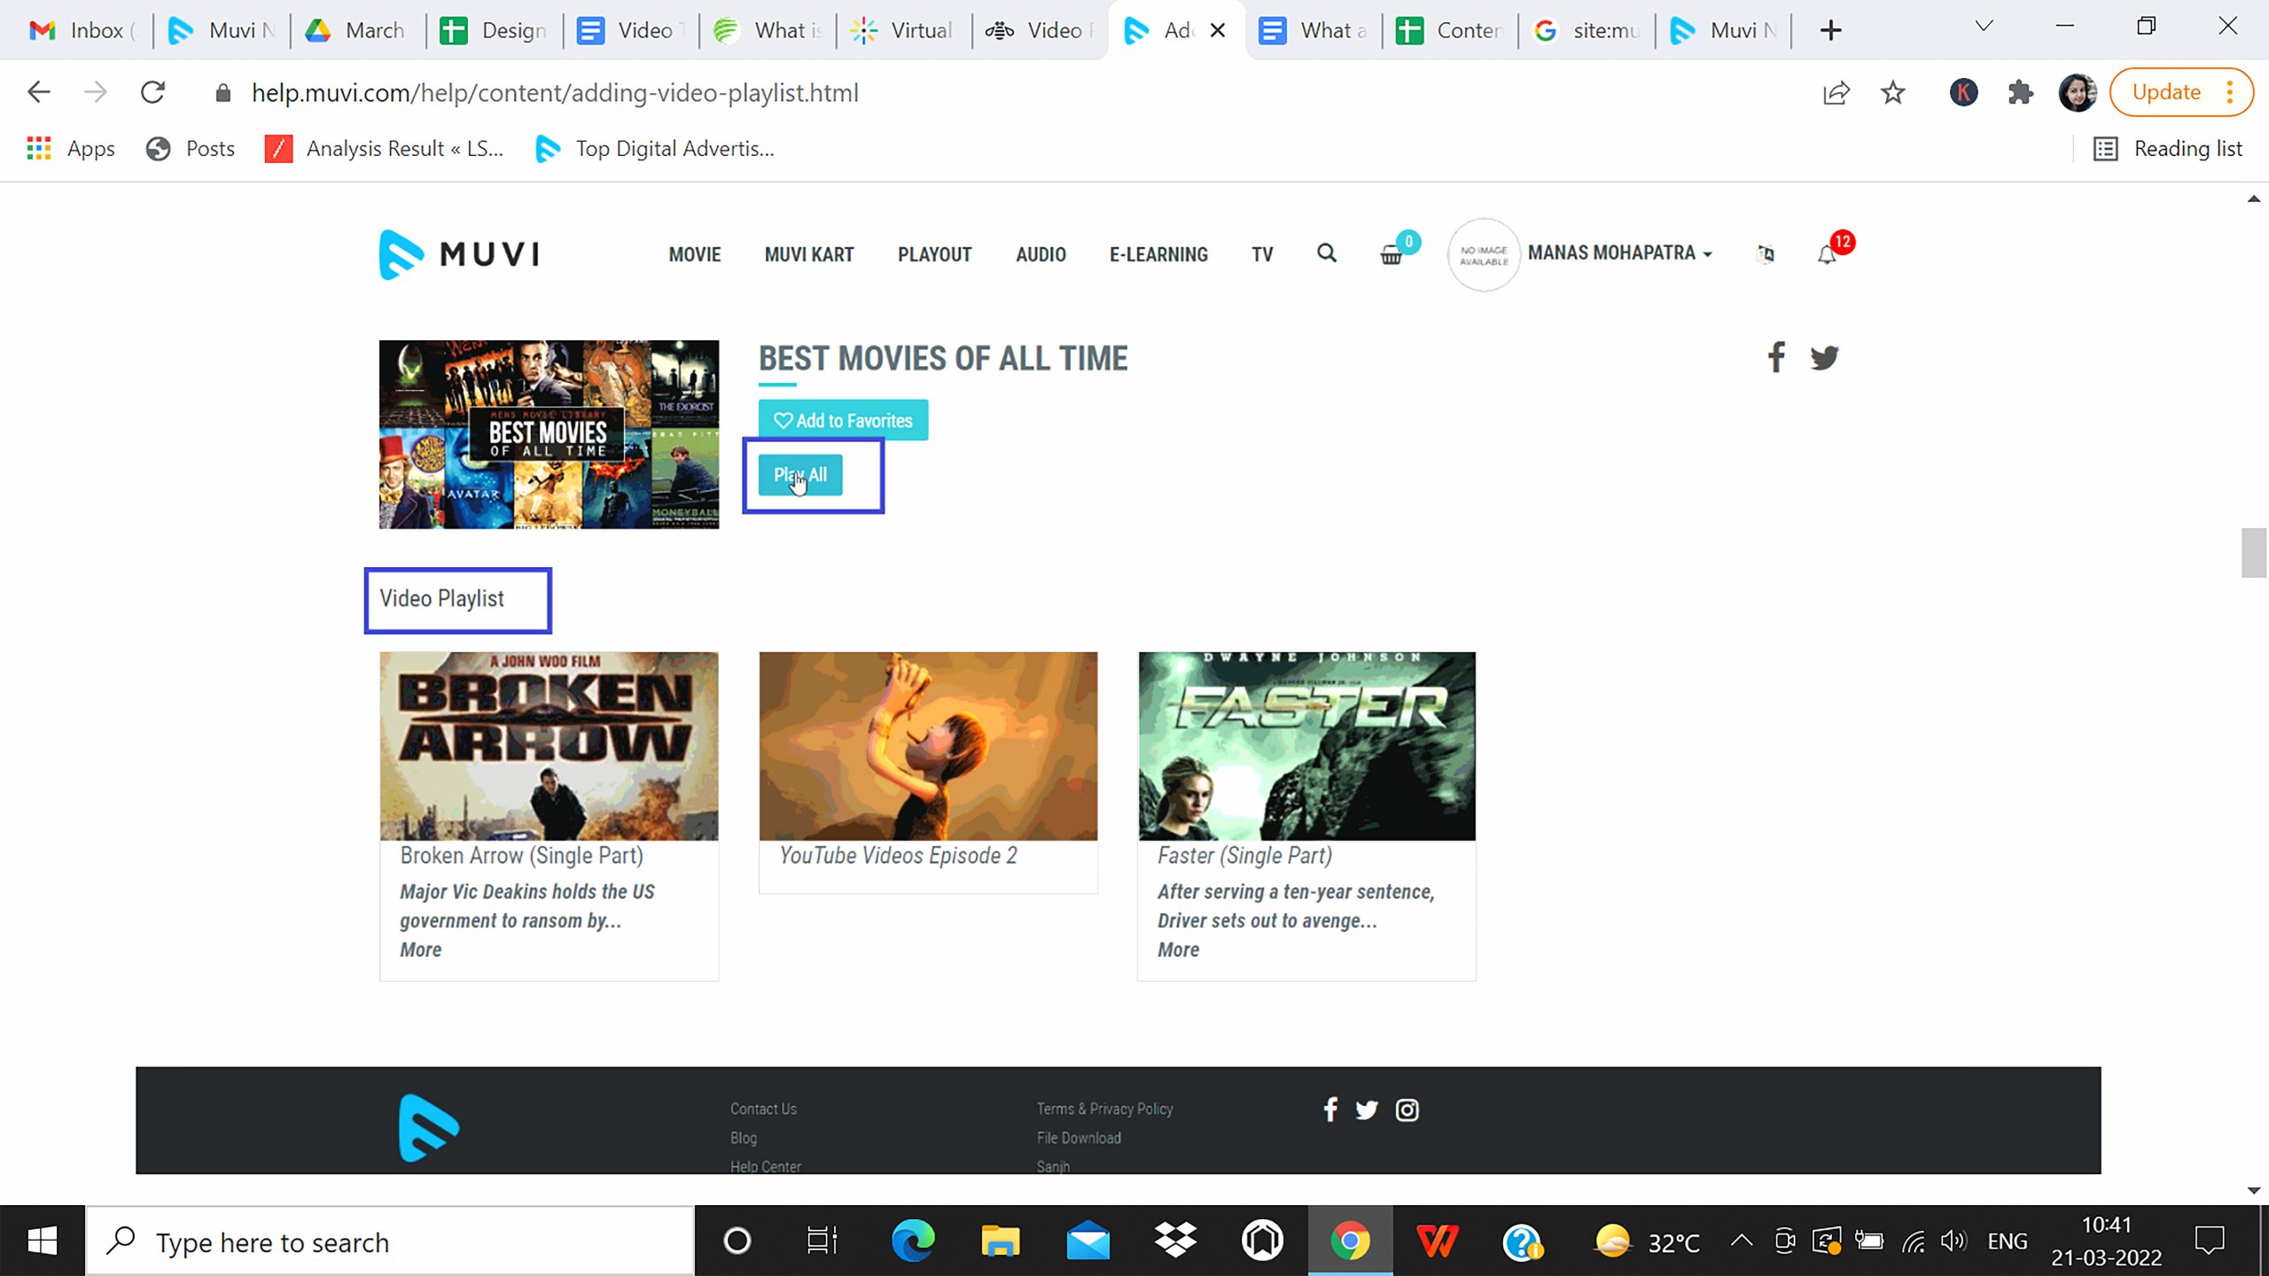Click the Muvi search icon

(x=1326, y=254)
